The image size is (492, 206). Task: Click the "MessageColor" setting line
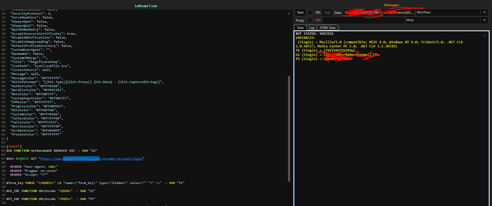coord(37,78)
